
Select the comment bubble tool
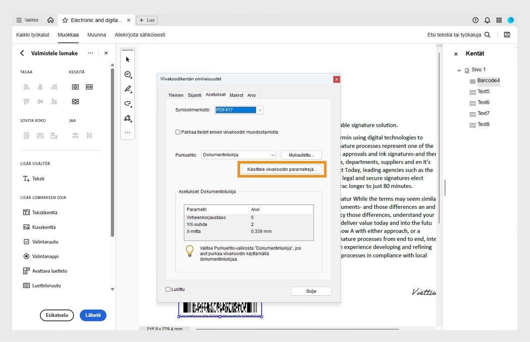tap(128, 75)
